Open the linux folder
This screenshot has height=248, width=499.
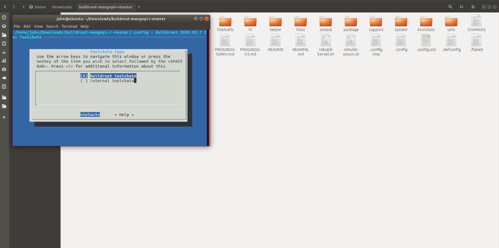[x=301, y=24]
